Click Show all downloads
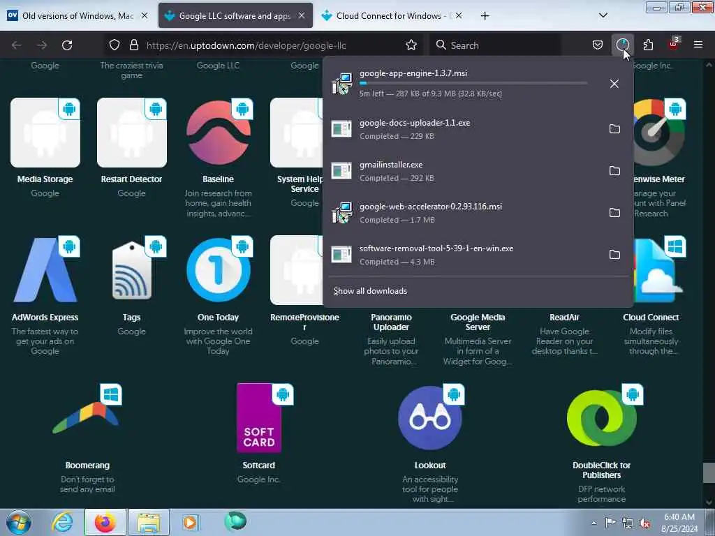The height and width of the screenshot is (536, 715). [x=370, y=291]
